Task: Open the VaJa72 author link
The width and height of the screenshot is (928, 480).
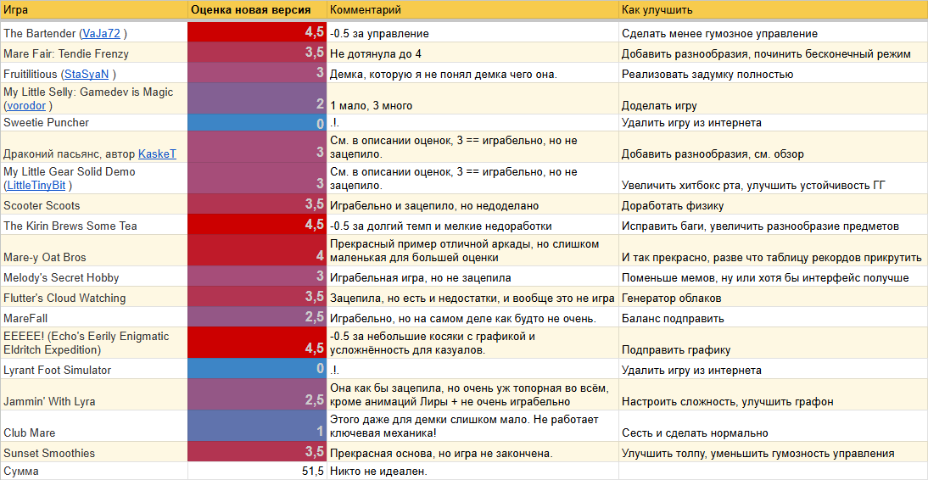Action: (102, 34)
